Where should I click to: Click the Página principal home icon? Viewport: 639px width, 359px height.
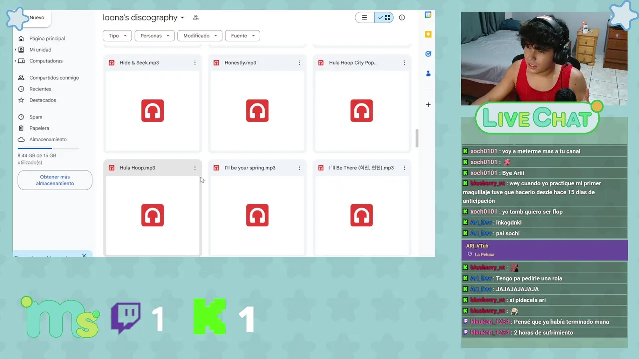21,38
